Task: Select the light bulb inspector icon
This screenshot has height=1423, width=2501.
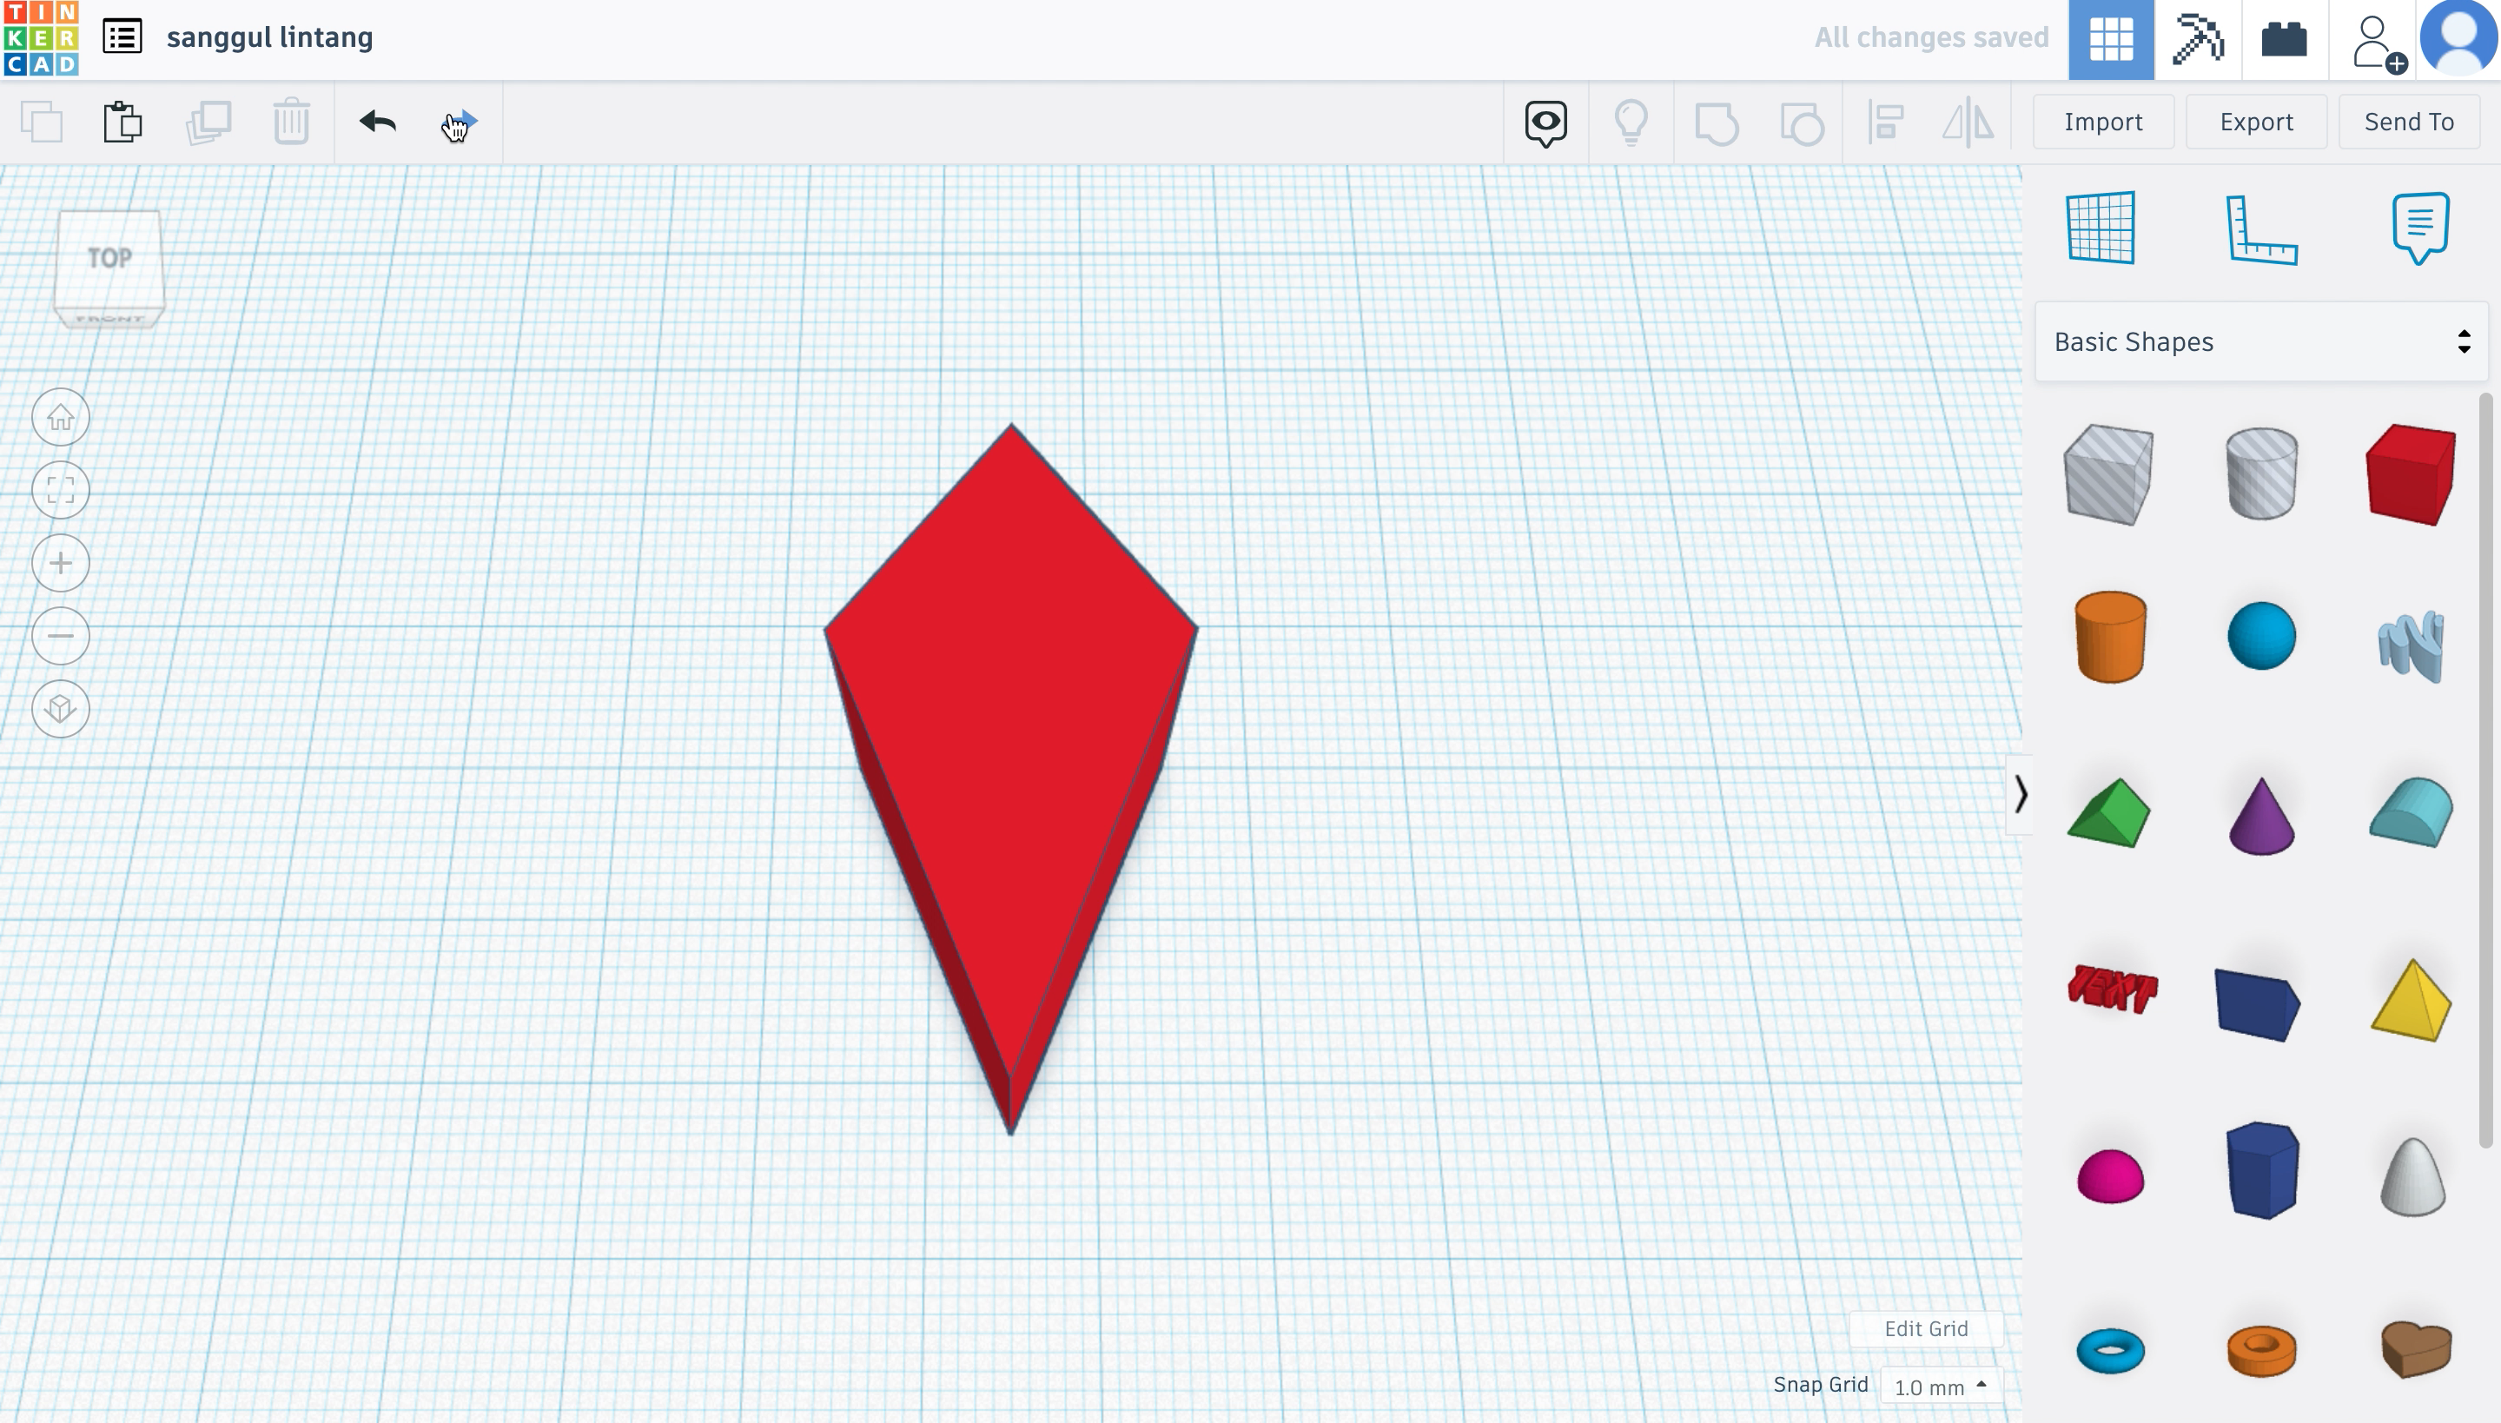Action: click(1630, 122)
